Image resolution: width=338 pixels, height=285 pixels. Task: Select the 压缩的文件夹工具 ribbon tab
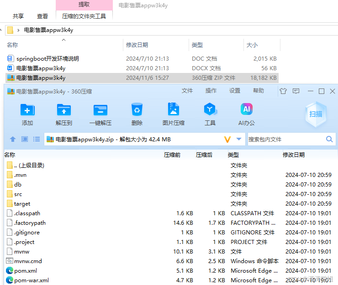[84, 16]
